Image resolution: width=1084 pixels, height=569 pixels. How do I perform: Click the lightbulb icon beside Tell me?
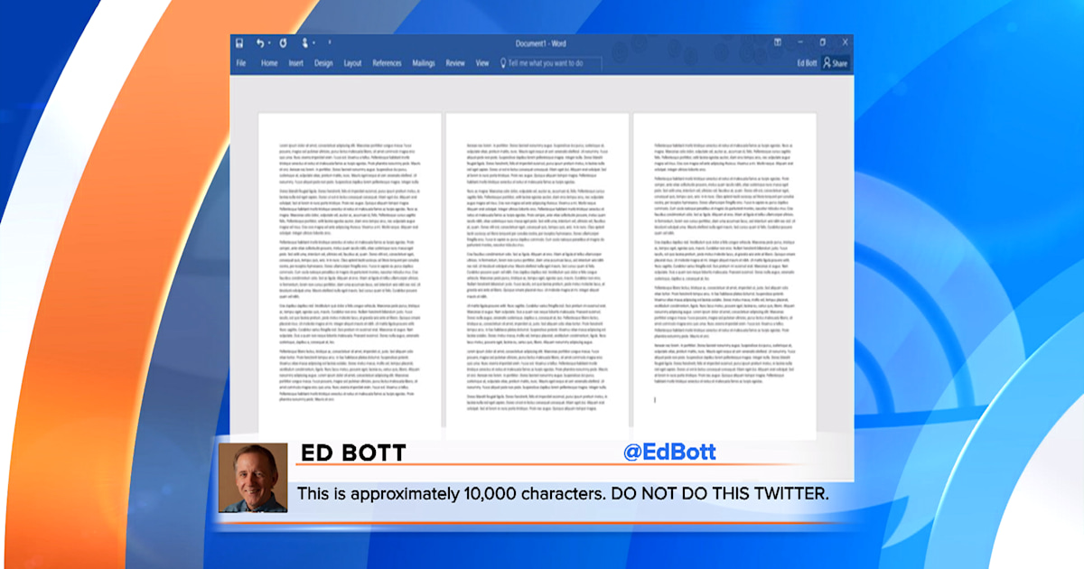[501, 63]
